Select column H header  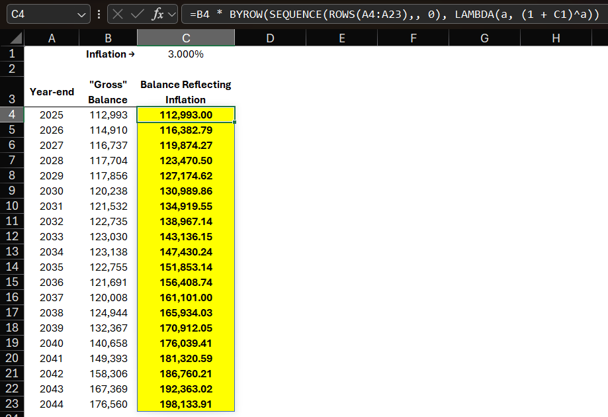click(x=556, y=38)
